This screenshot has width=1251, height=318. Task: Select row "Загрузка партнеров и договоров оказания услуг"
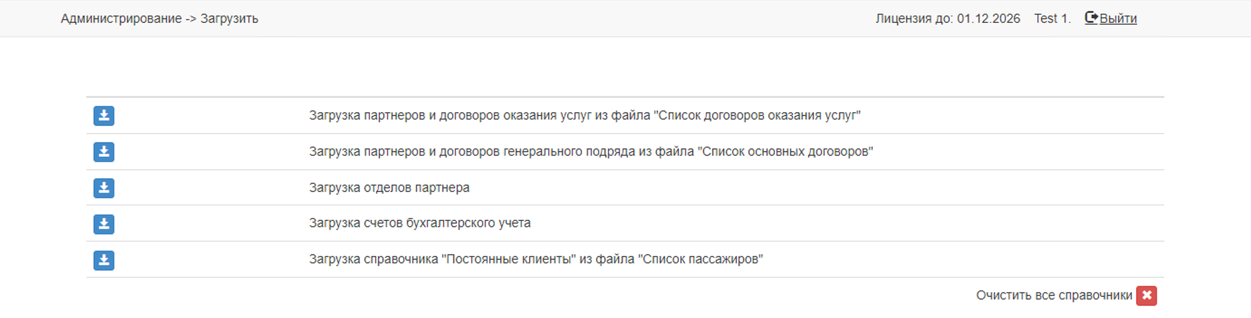(x=584, y=115)
